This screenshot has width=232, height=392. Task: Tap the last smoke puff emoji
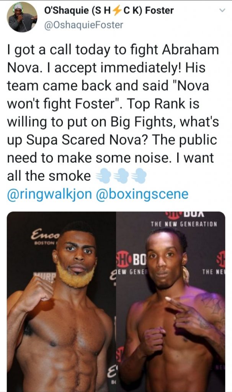coord(139,176)
